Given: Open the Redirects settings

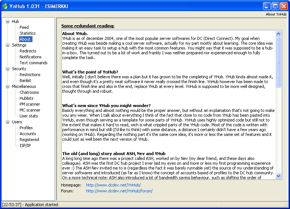Looking at the screenshot, I should tap(28, 51).
